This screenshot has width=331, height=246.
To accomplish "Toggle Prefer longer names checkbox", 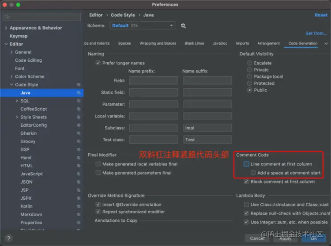I will click(98, 63).
